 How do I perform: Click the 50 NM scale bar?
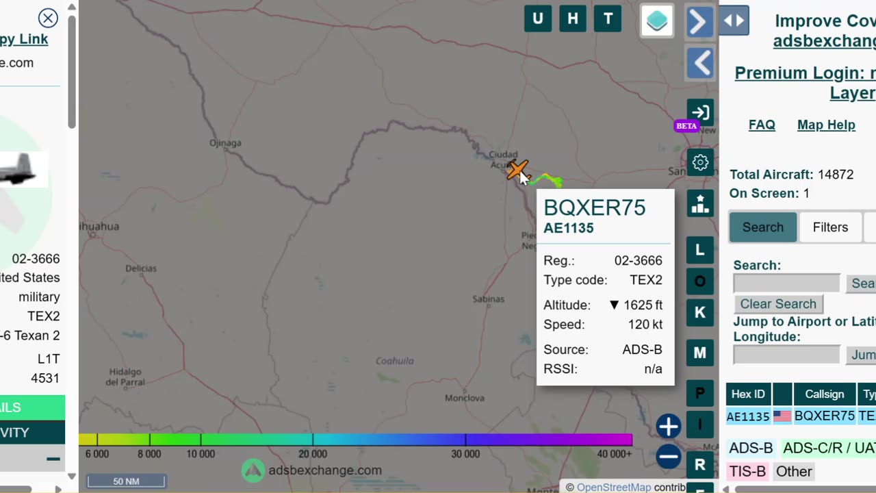pos(127,481)
